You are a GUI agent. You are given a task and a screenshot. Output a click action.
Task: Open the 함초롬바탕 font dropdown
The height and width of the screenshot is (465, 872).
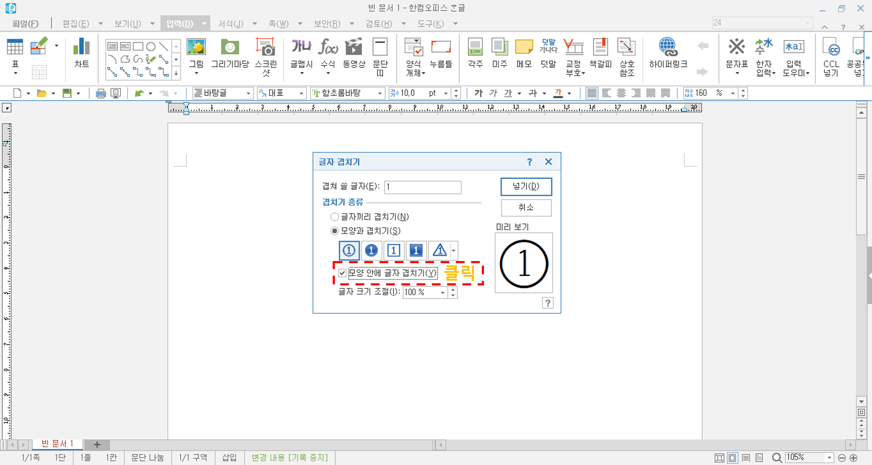point(380,93)
